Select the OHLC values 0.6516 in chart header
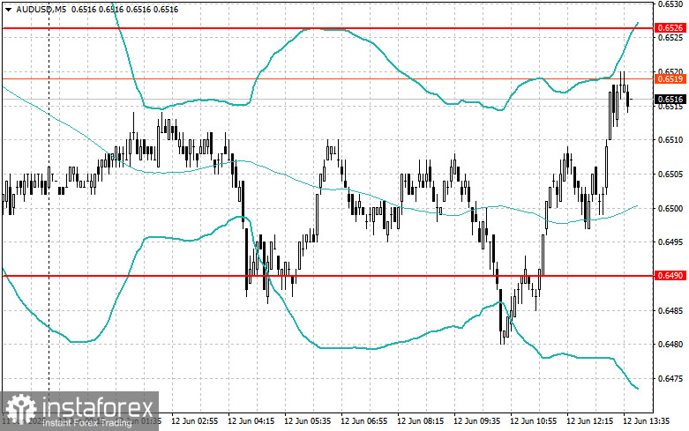The width and height of the screenshot is (689, 431). tap(124, 9)
